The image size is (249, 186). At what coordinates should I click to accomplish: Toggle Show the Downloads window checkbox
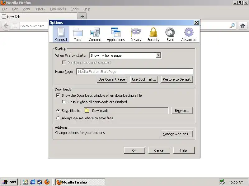click(58, 95)
